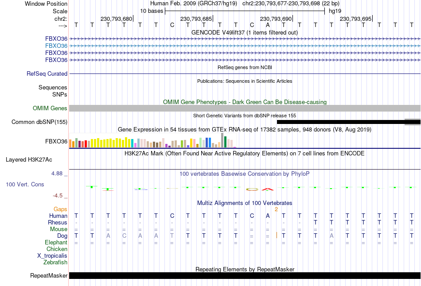
Task: Click the dark green bar in GTEx chart
Action: pos(226,142)
